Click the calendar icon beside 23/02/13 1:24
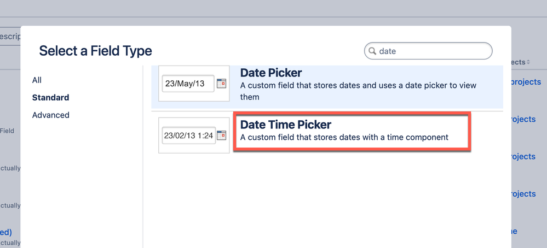The image size is (547, 248). (x=221, y=135)
